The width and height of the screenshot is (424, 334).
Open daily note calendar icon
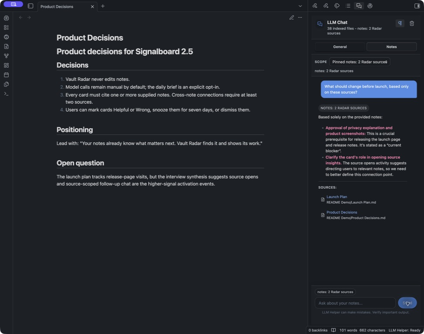coord(7,75)
